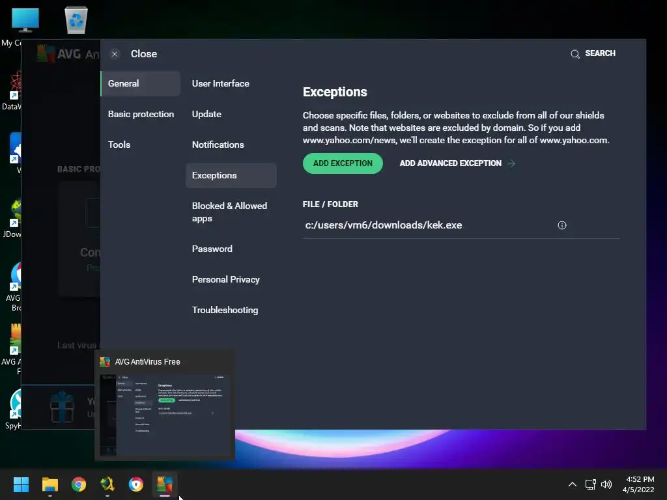Click AVG logo in main window header
The width and height of the screenshot is (667, 500).
(46, 54)
